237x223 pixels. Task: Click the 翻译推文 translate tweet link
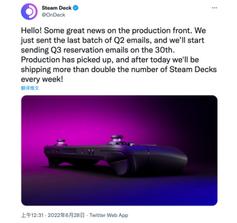[30, 88]
